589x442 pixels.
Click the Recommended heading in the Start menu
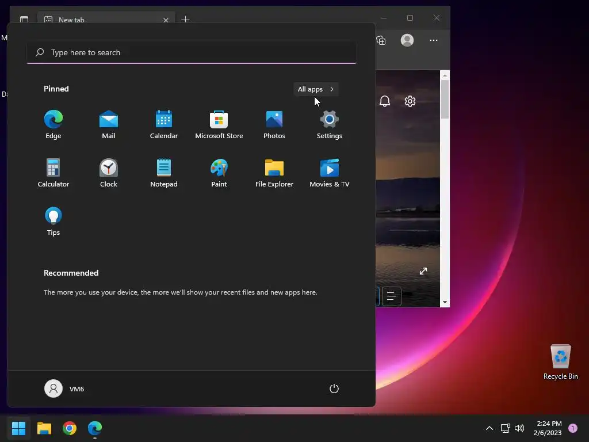pos(71,273)
